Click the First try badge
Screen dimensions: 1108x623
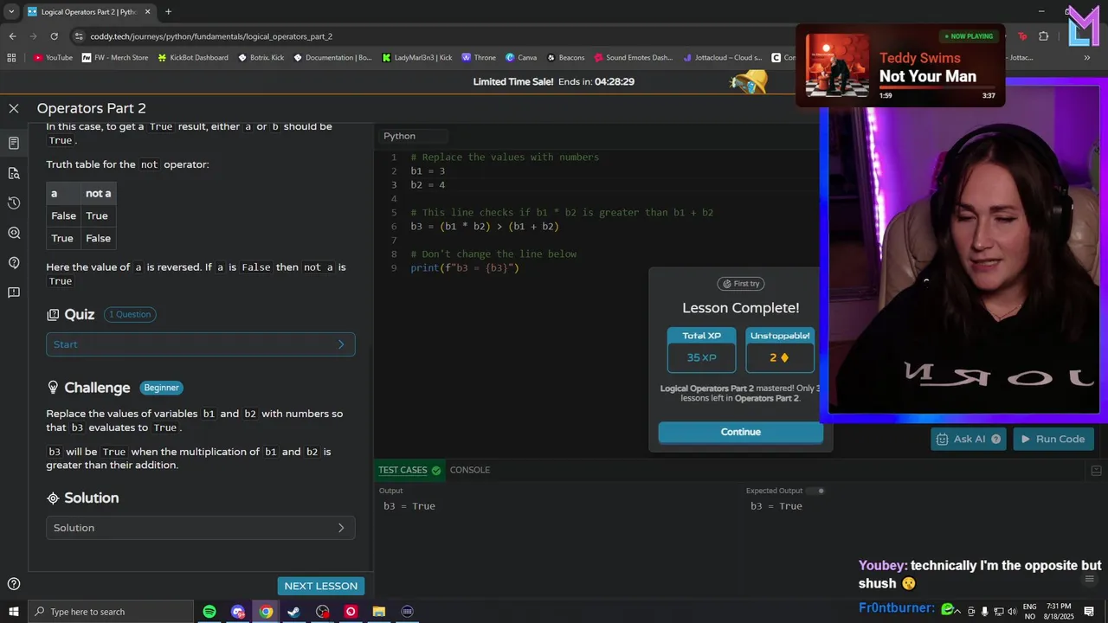[740, 284]
